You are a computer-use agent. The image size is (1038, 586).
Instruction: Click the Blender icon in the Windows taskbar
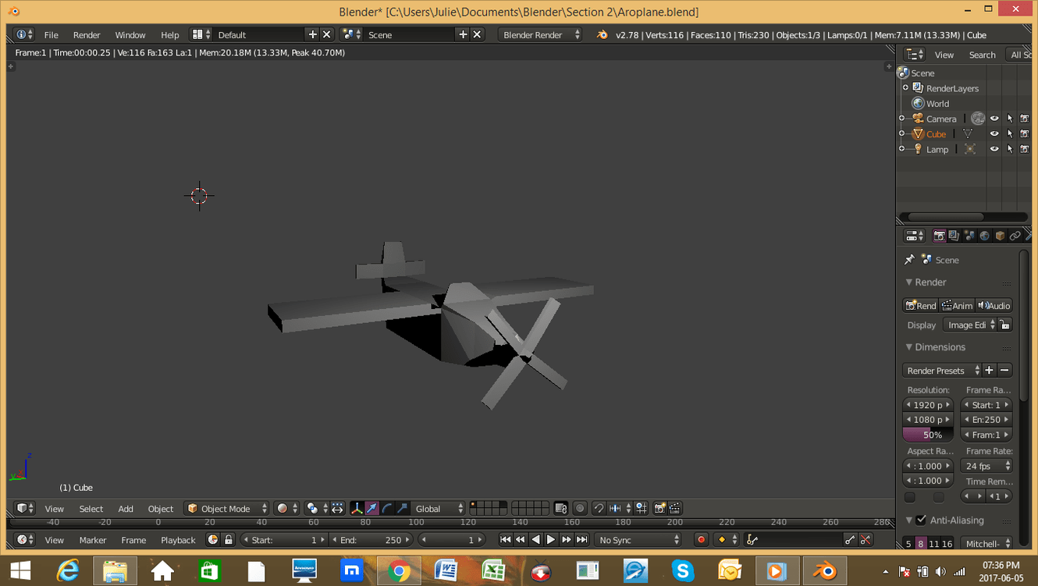coord(824,571)
